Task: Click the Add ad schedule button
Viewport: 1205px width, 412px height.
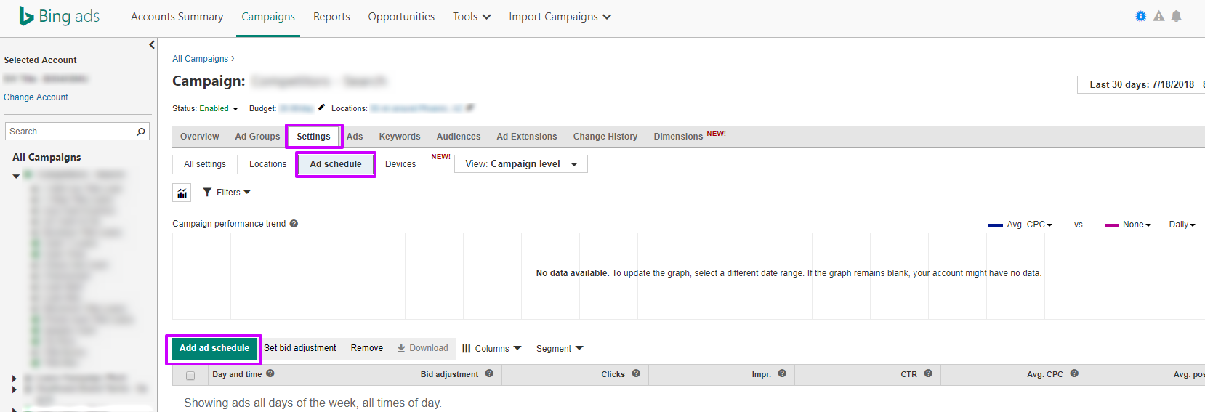Action: [214, 348]
